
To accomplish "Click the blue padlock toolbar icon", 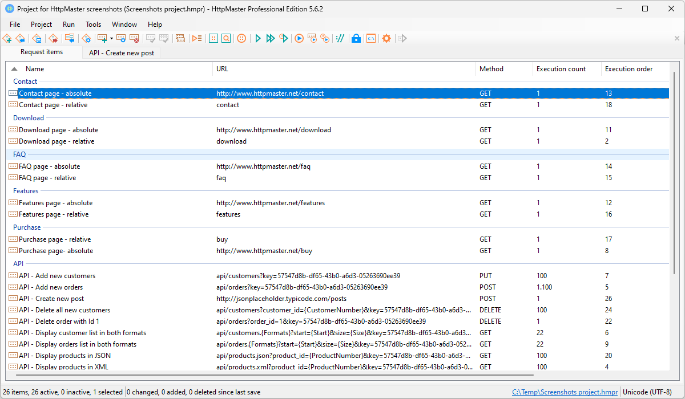I will [x=356, y=38].
